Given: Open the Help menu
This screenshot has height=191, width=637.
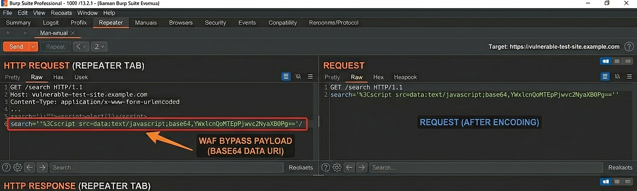Looking at the screenshot, I should pyautogui.click(x=109, y=13).
